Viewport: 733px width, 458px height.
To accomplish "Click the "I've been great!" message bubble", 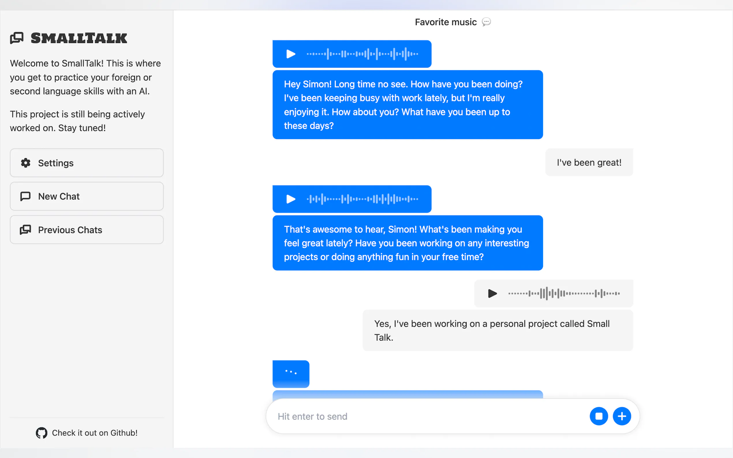I will coord(589,163).
